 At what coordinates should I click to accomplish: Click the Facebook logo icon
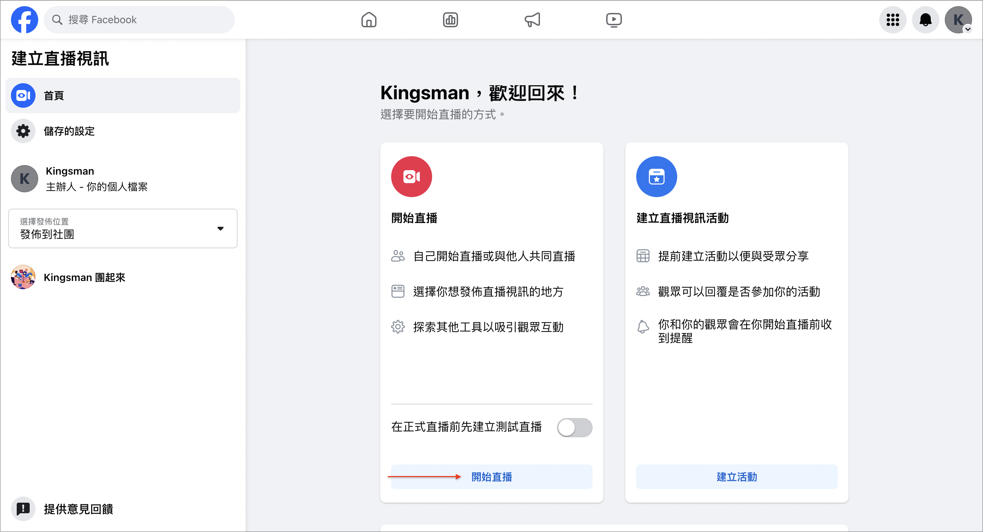pos(25,20)
